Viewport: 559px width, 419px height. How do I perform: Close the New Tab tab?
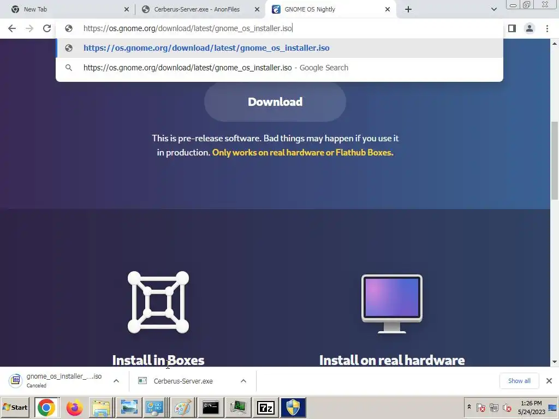pos(127,9)
